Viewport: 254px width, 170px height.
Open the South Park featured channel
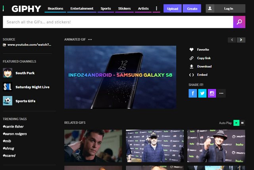tap(25, 73)
